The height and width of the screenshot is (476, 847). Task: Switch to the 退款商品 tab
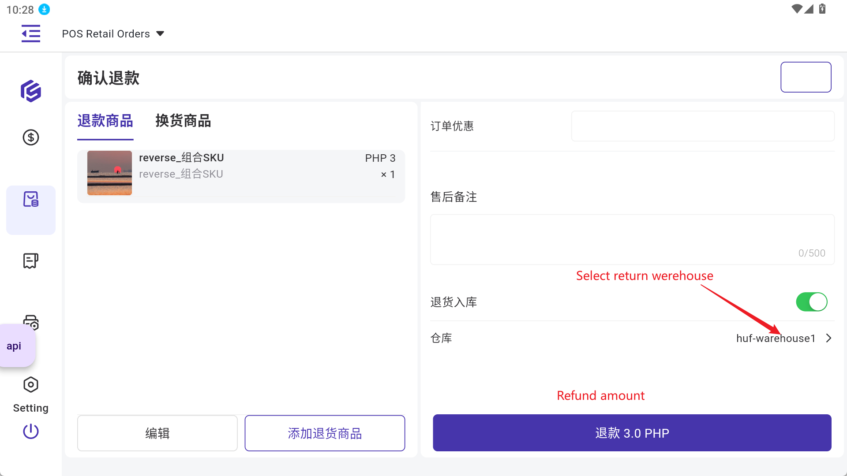click(x=105, y=121)
